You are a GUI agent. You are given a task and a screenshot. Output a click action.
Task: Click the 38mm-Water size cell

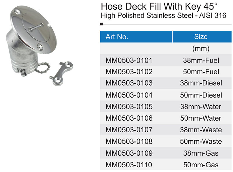[201, 107]
